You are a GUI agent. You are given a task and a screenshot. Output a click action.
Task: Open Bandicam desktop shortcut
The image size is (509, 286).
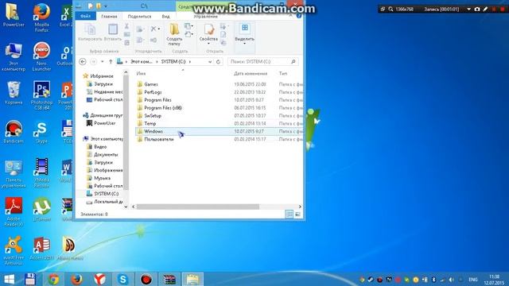pyautogui.click(x=14, y=133)
